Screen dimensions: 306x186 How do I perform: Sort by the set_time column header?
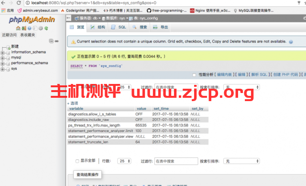[x=161, y=109]
